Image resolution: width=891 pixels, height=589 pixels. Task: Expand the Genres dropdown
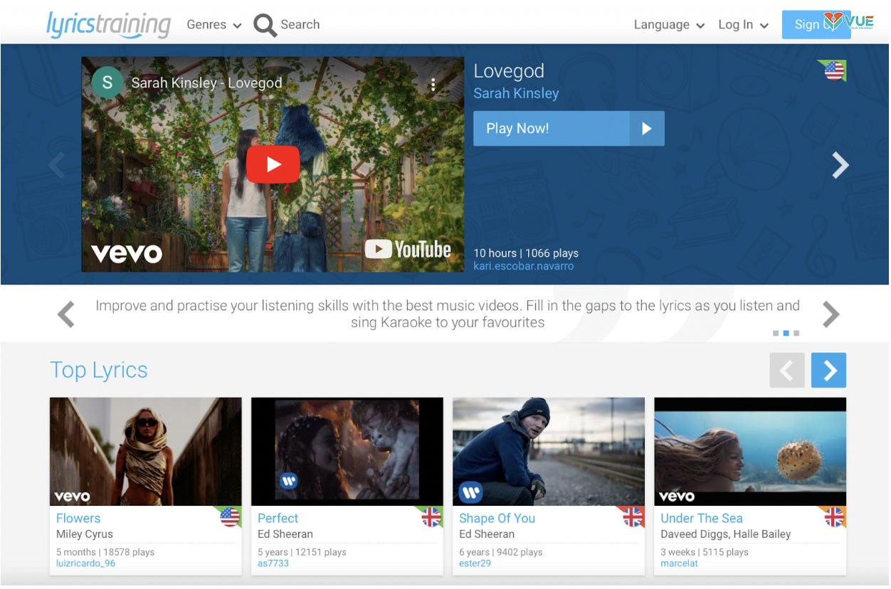[214, 25]
